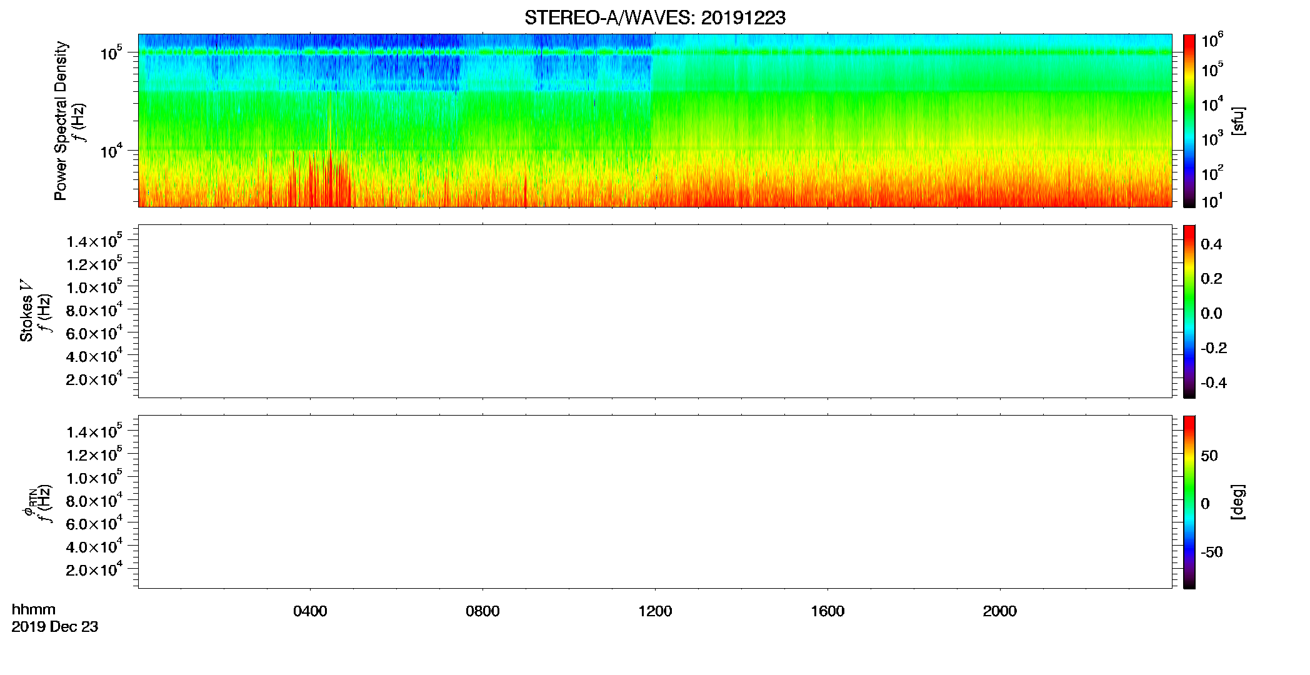Click the φ RTN axis label
1310x675 pixels.
[x=29, y=502]
